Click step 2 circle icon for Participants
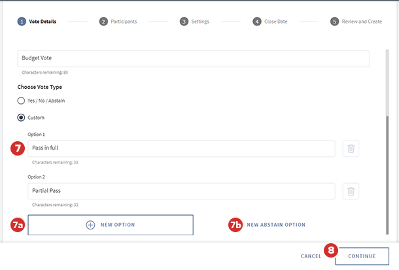Viewport: 399px width, 270px height. pos(103,22)
